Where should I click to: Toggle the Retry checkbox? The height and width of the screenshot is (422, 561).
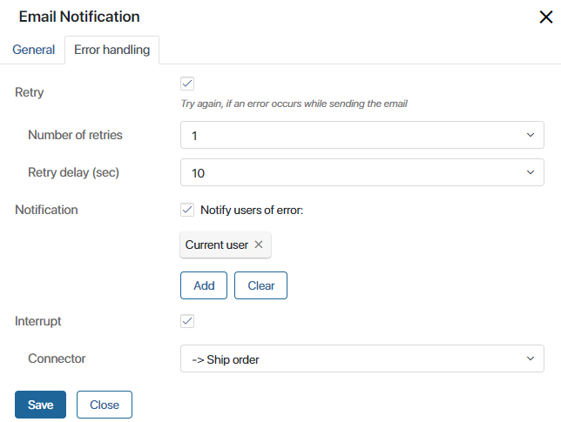tap(187, 84)
